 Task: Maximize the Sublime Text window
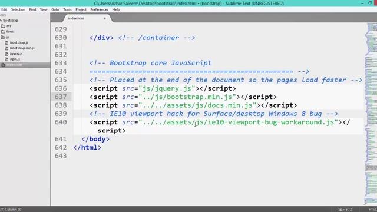[370, 3]
